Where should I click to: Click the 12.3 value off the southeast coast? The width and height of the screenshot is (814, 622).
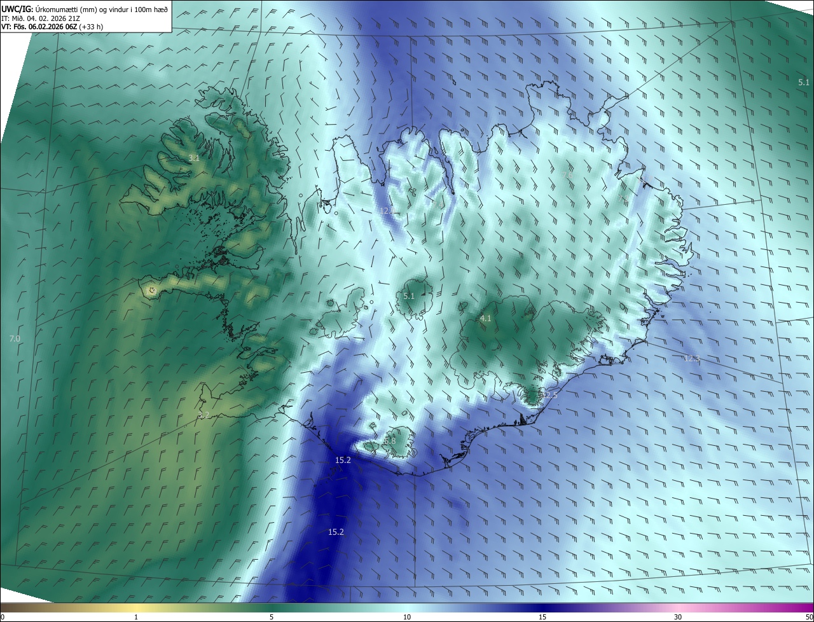[x=692, y=359]
